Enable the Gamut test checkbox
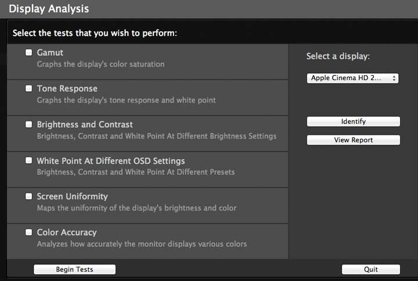418x281 pixels. click(x=29, y=52)
